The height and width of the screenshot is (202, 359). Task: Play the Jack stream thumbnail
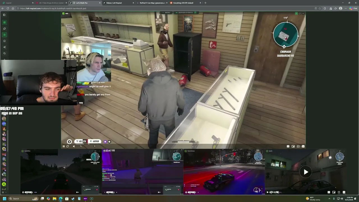306,172
